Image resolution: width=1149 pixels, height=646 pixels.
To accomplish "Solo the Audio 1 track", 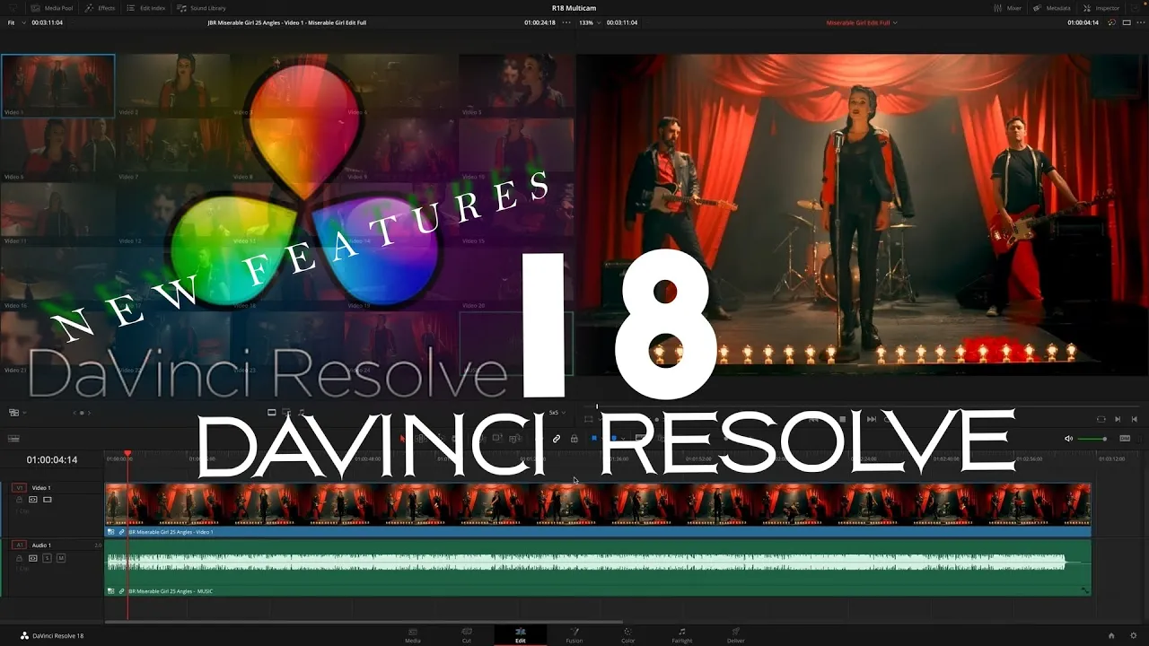I will pos(48,558).
